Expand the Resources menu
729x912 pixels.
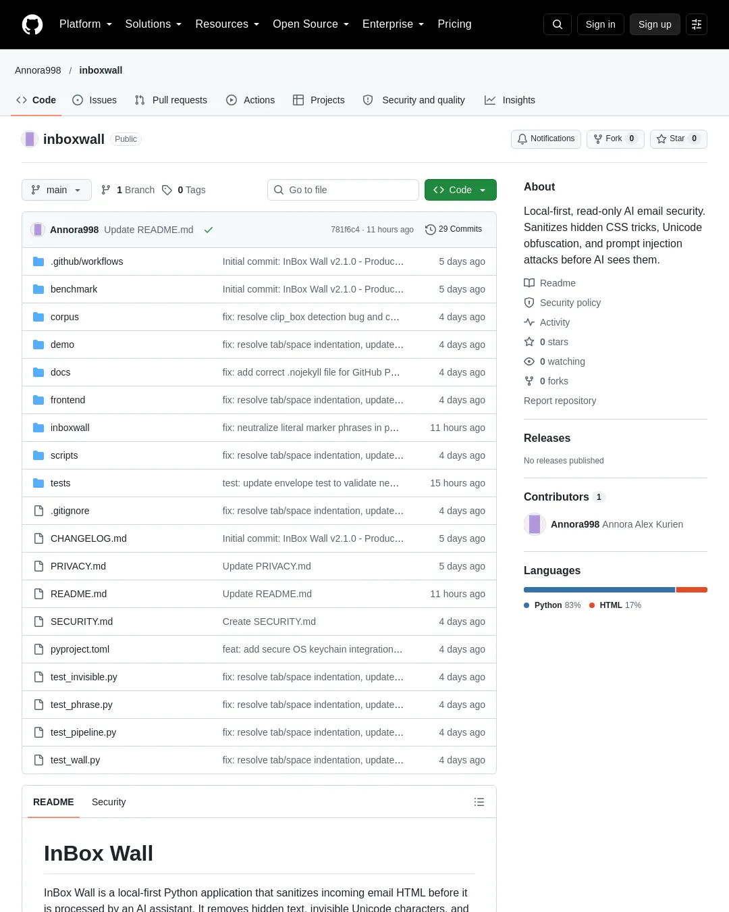click(227, 24)
